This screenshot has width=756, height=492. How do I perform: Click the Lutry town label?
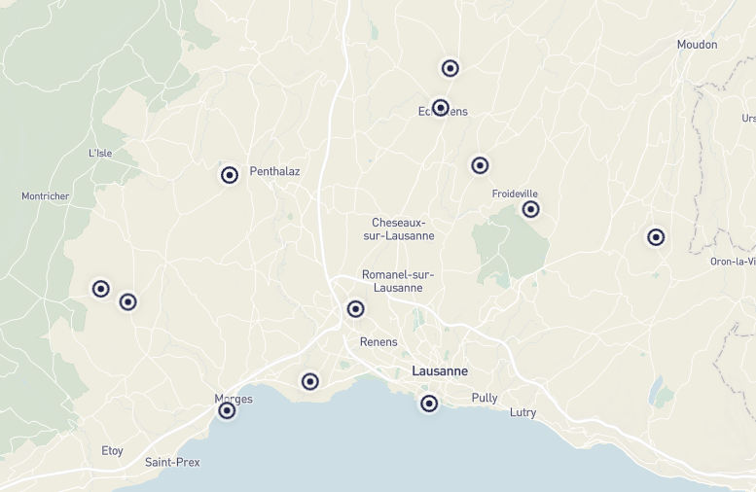523,413
